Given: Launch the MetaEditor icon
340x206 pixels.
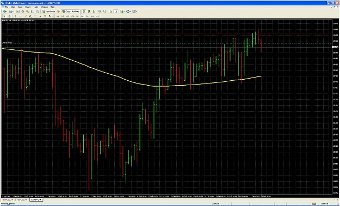Looking at the screenshot, I should [58, 11].
